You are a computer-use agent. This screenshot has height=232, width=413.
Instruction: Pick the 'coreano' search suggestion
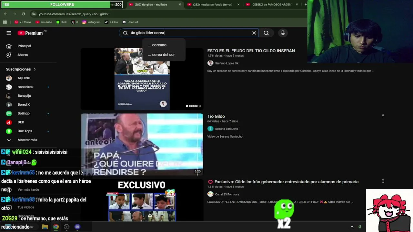[164, 45]
